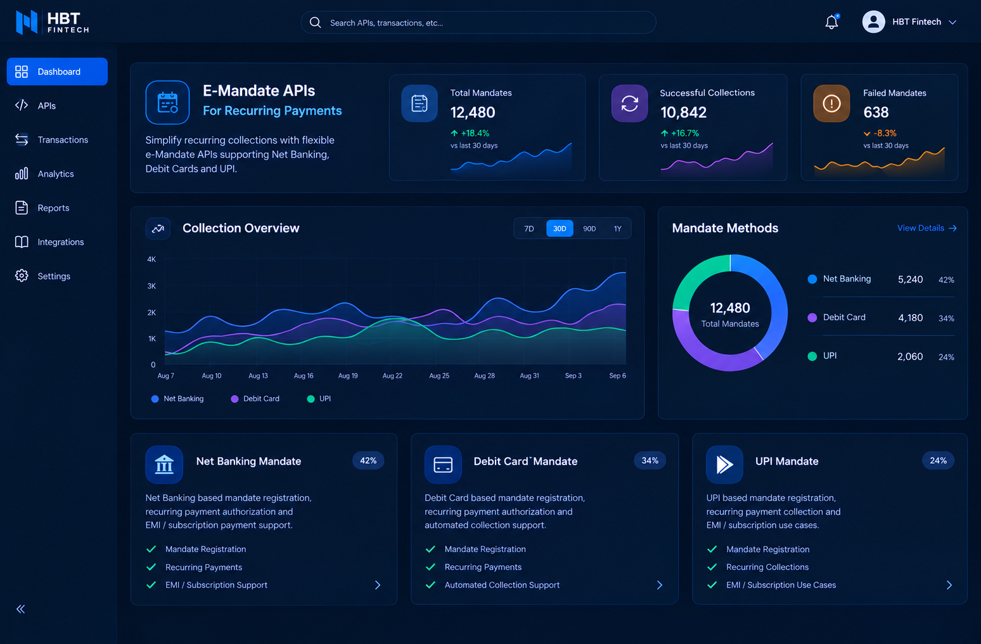Click the Settings gear icon in sidebar
This screenshot has width=981, height=644.
[x=22, y=276]
